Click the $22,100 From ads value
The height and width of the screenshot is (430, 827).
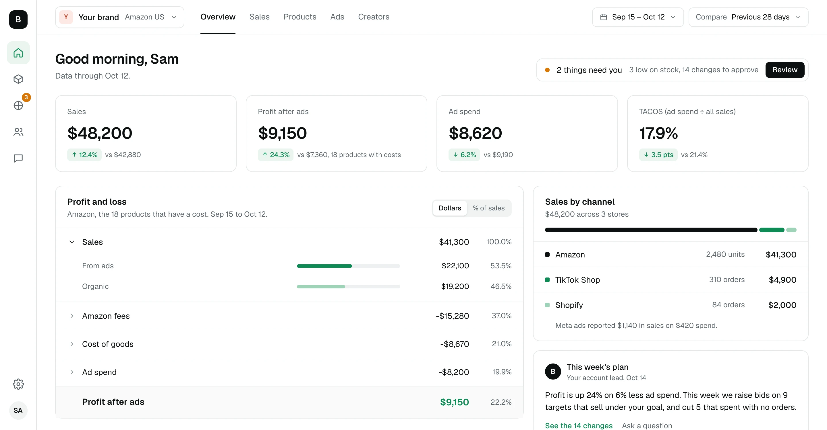point(455,266)
